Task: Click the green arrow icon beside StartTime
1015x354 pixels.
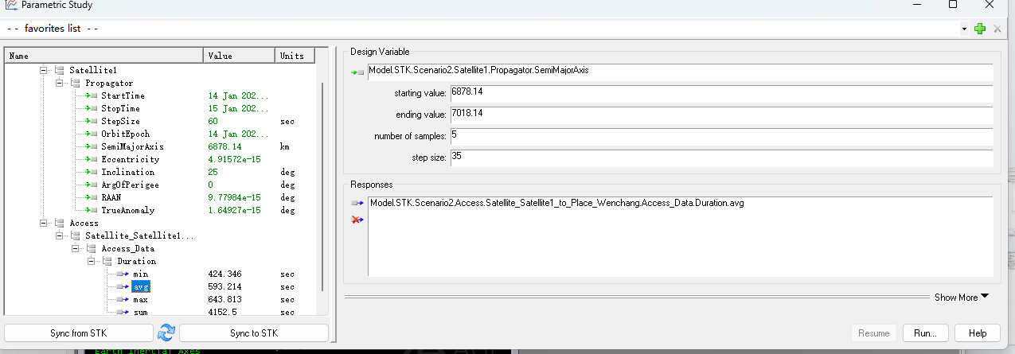Action: 92,95
